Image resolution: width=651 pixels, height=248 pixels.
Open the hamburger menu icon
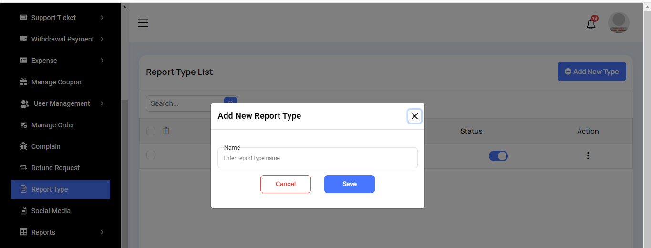pyautogui.click(x=143, y=23)
